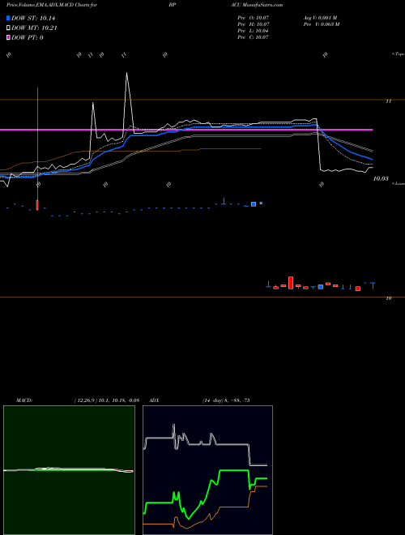Click the largest blue candle in the middle candle row

tap(254, 204)
